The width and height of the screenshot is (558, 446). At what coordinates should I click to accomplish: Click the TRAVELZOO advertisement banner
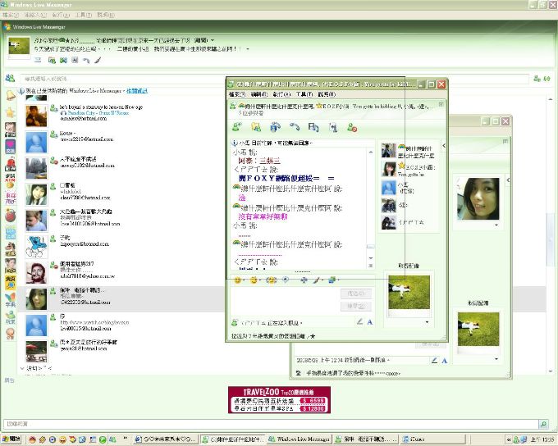279,400
